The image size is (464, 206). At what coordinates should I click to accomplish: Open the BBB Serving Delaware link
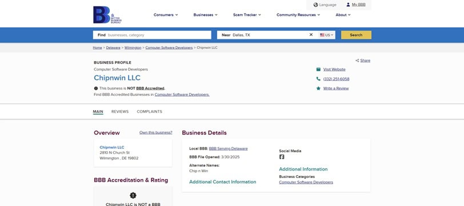pos(228,149)
